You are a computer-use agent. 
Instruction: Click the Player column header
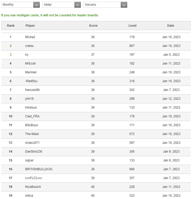click(30, 26)
